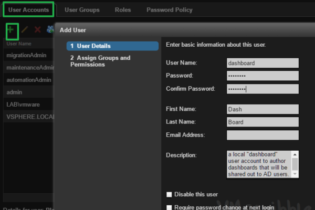Viewport: 315px width, 210px height.
Task: Select the migrationAdmin user row
Action: pyautogui.click(x=27, y=55)
